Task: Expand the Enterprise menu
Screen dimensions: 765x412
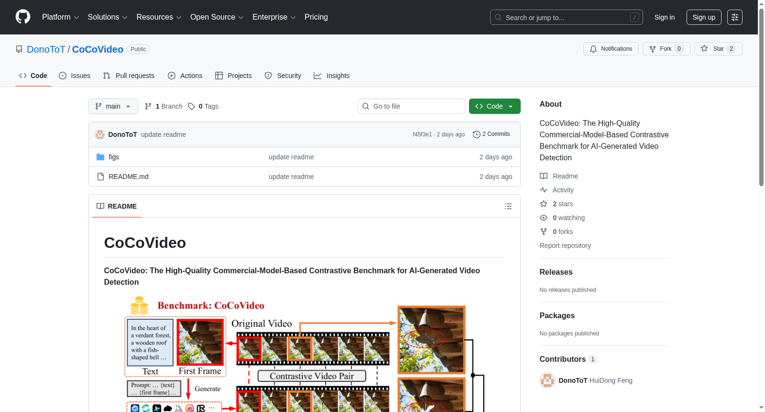Action: tap(274, 17)
